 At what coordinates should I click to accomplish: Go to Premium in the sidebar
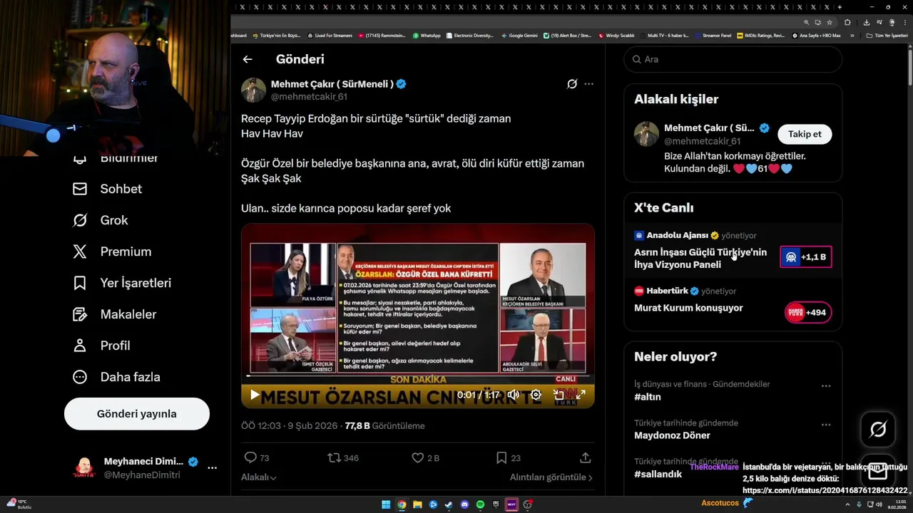click(x=111, y=252)
